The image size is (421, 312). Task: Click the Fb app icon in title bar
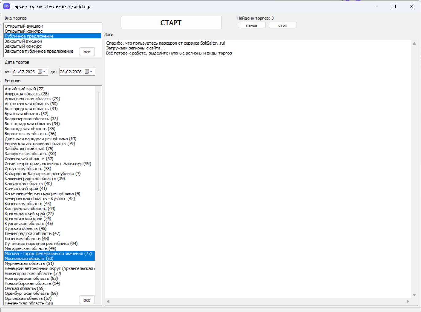(6, 6)
